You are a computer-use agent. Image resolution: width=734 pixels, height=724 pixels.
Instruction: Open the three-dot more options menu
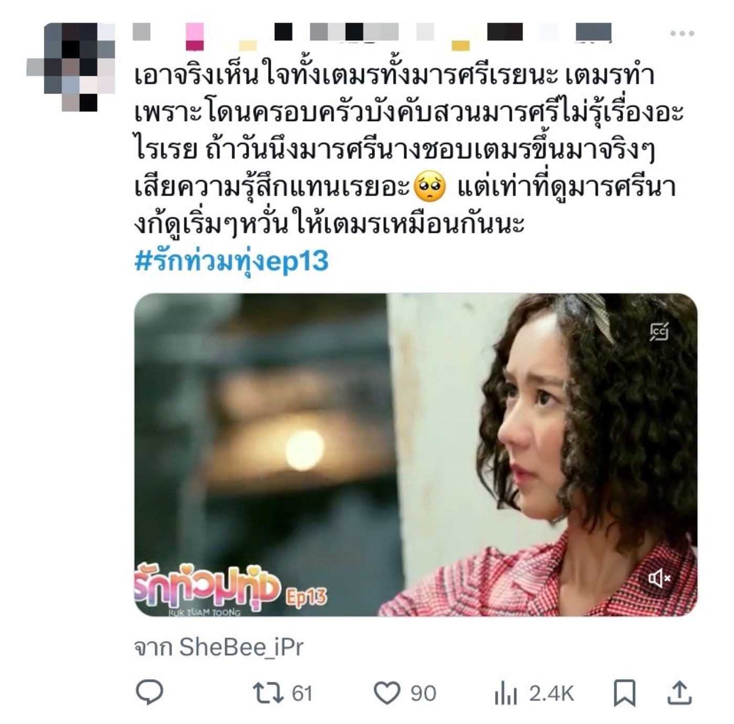point(682,34)
